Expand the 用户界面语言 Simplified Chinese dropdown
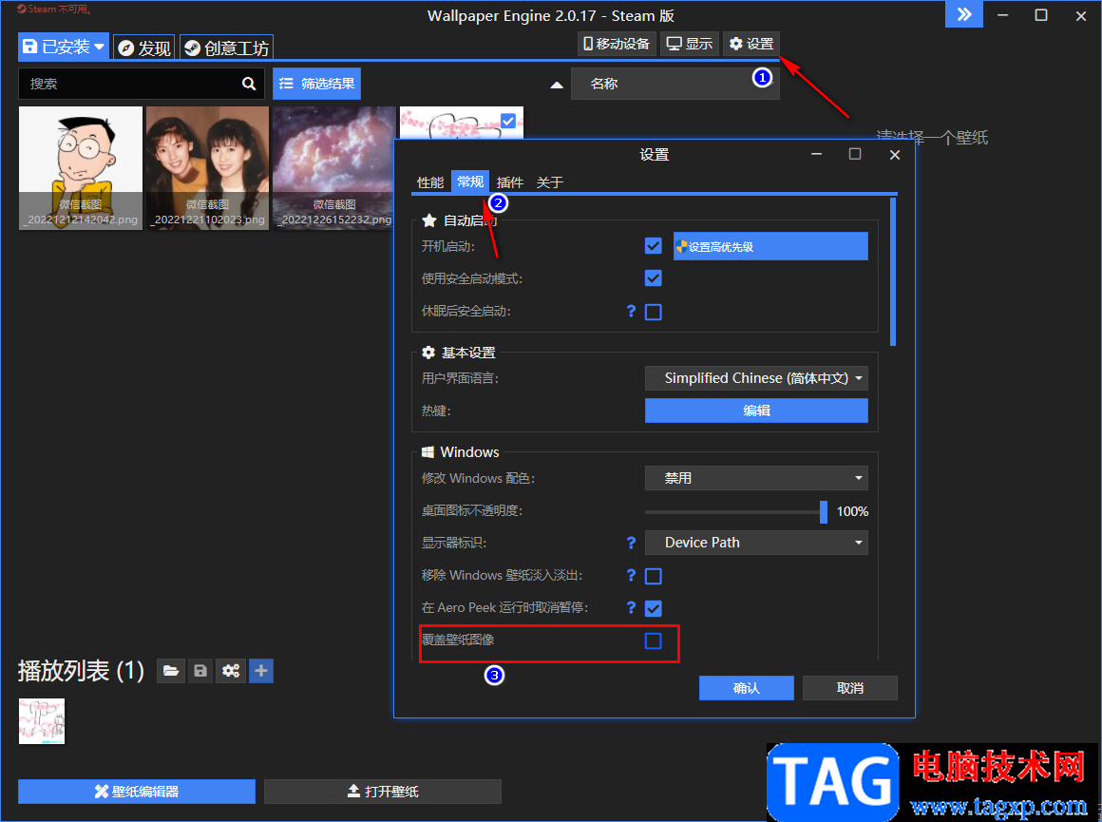This screenshot has width=1102, height=822. (x=756, y=378)
